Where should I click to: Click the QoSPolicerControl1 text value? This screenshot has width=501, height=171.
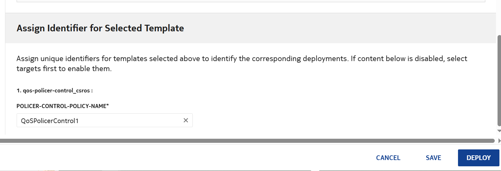(x=50, y=121)
